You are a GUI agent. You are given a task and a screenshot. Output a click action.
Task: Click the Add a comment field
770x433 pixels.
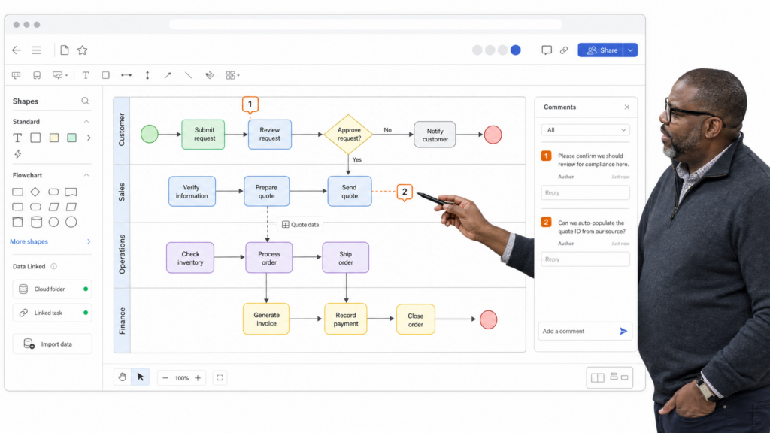577,332
